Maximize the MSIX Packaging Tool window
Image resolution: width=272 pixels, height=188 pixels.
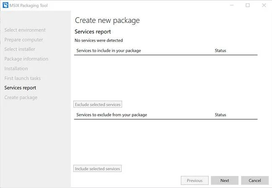[248, 5]
